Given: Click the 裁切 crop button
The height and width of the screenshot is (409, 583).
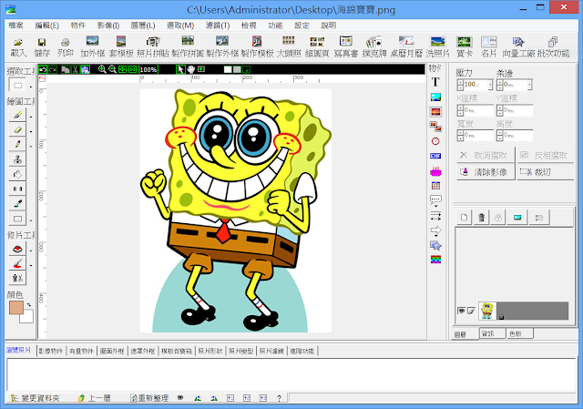Looking at the screenshot, I should click(545, 172).
